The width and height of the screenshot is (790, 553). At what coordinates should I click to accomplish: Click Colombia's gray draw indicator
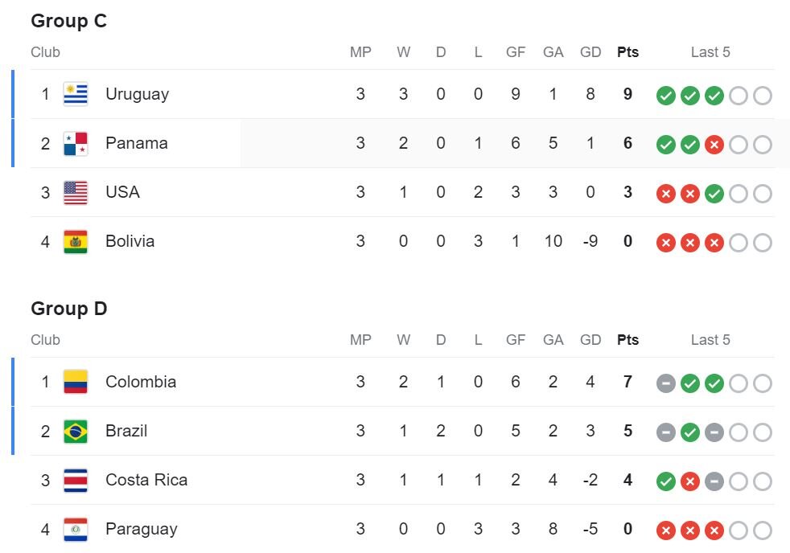[x=665, y=383]
